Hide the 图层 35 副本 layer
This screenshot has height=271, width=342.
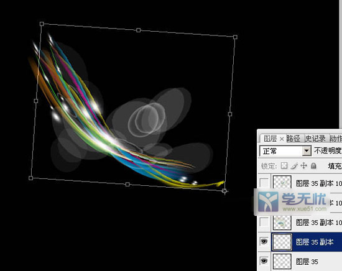pos(264,241)
